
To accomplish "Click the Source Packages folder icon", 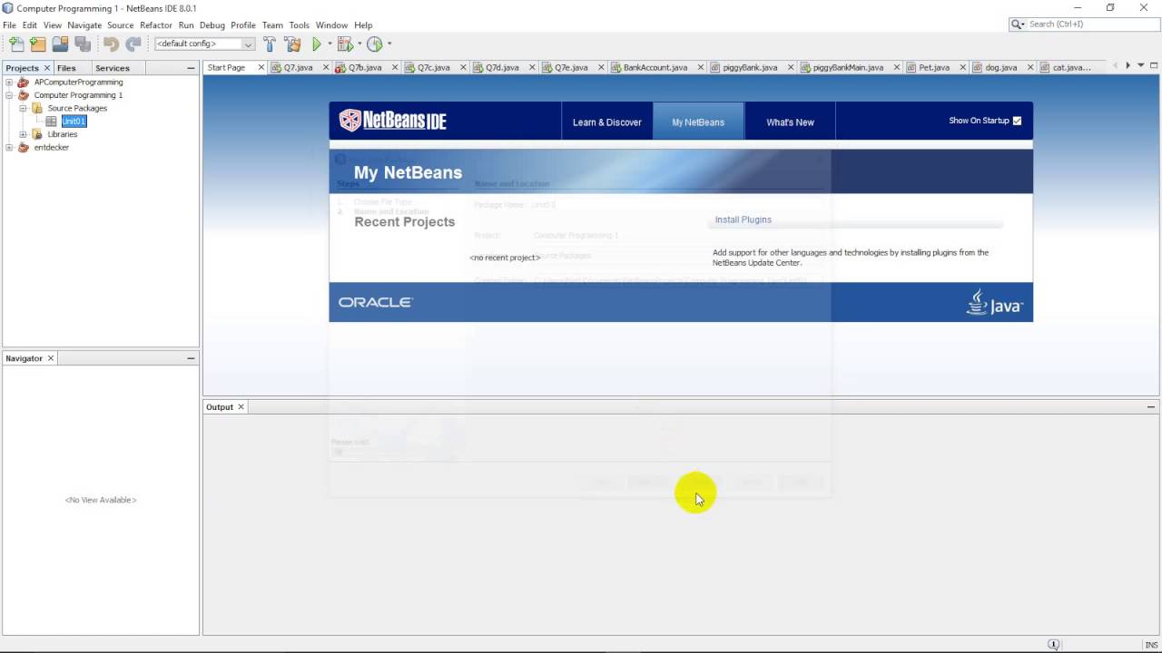I will tap(37, 108).
